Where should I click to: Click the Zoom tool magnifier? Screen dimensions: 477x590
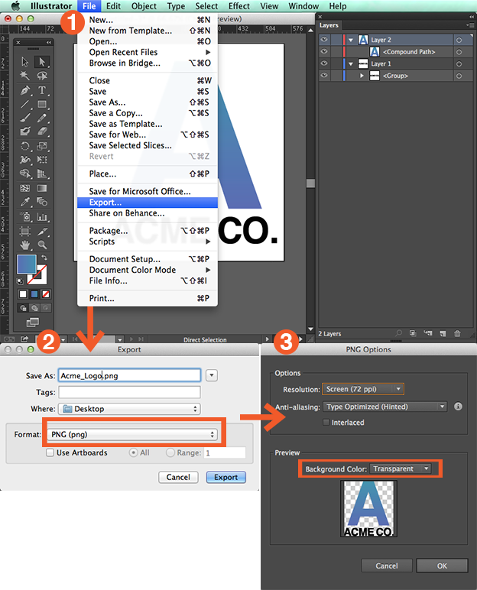click(42, 245)
